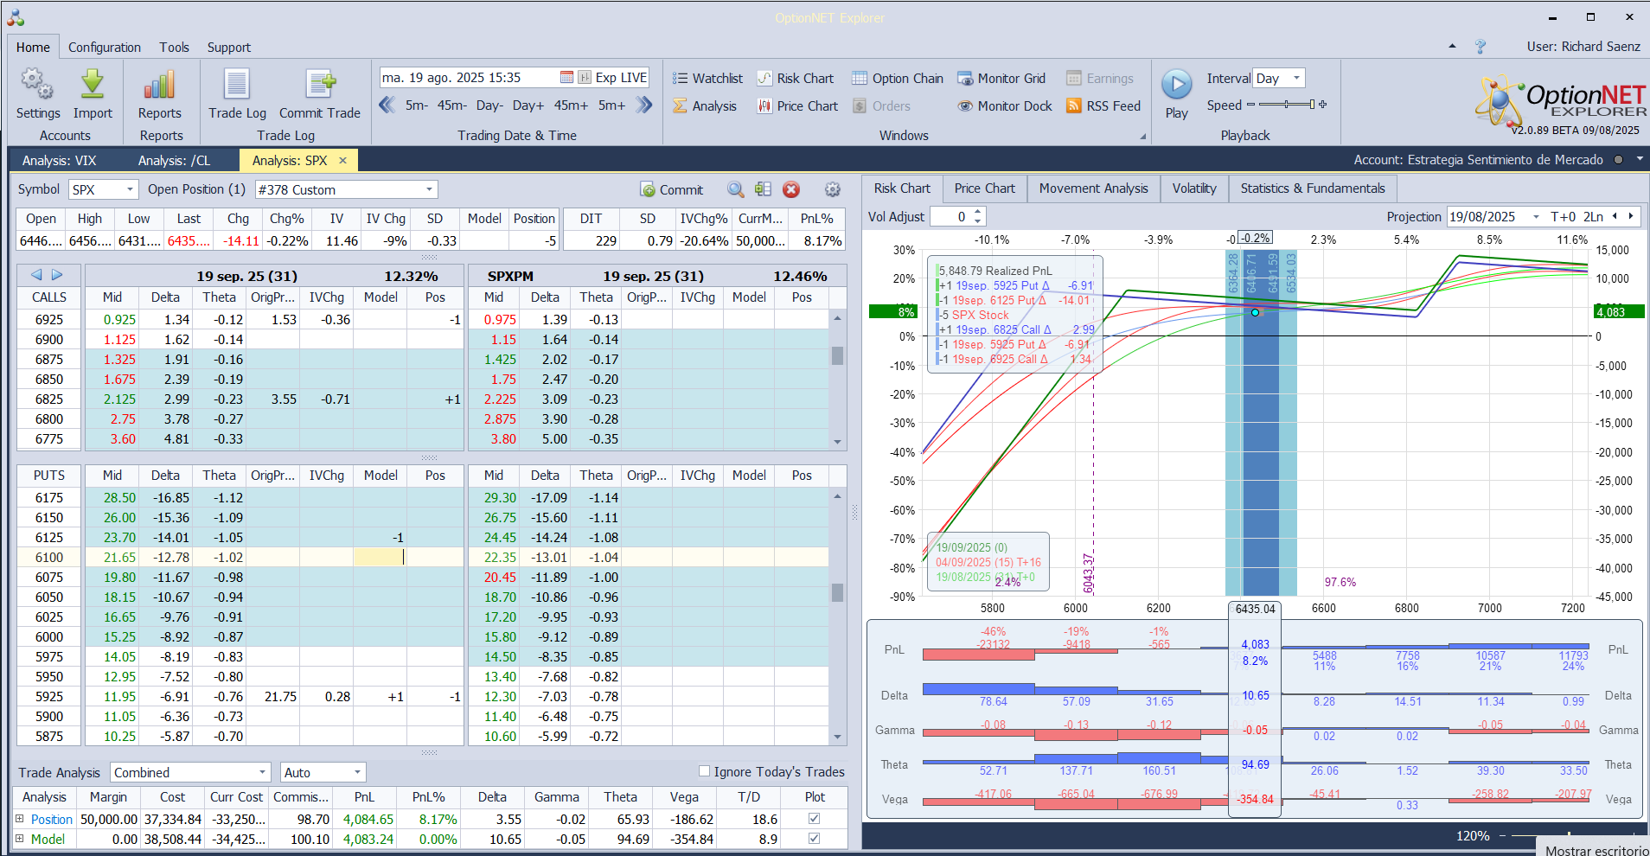
Task: Open the position gear settings icon
Action: [833, 189]
